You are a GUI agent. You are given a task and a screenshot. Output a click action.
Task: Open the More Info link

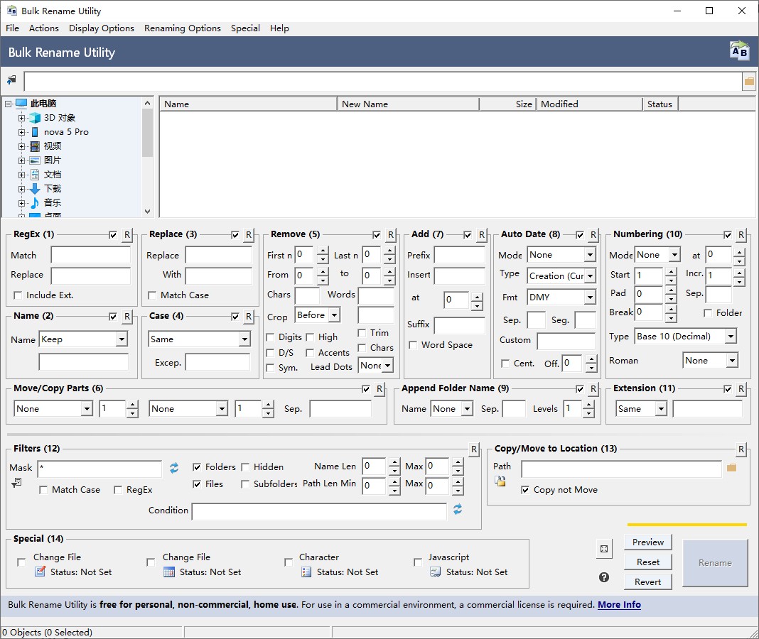pos(619,605)
